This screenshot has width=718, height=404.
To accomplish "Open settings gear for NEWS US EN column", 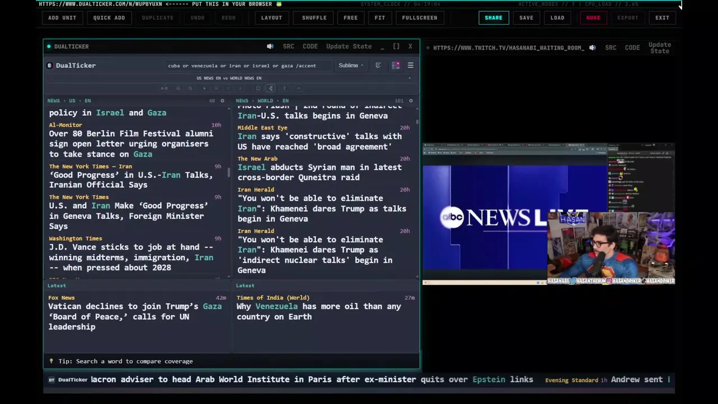I will (x=222, y=101).
